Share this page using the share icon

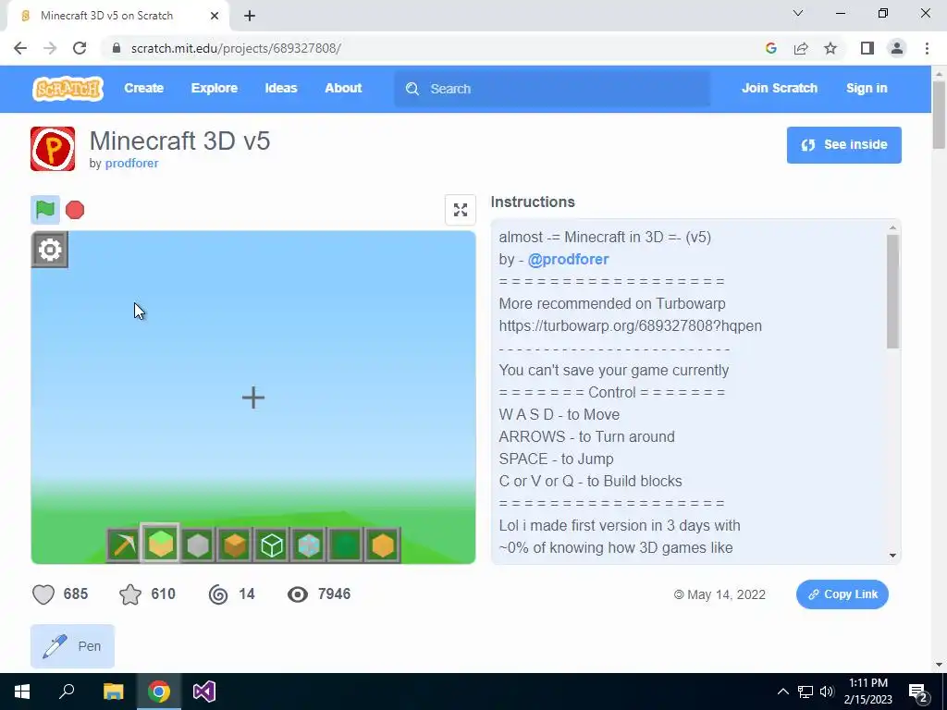click(801, 48)
